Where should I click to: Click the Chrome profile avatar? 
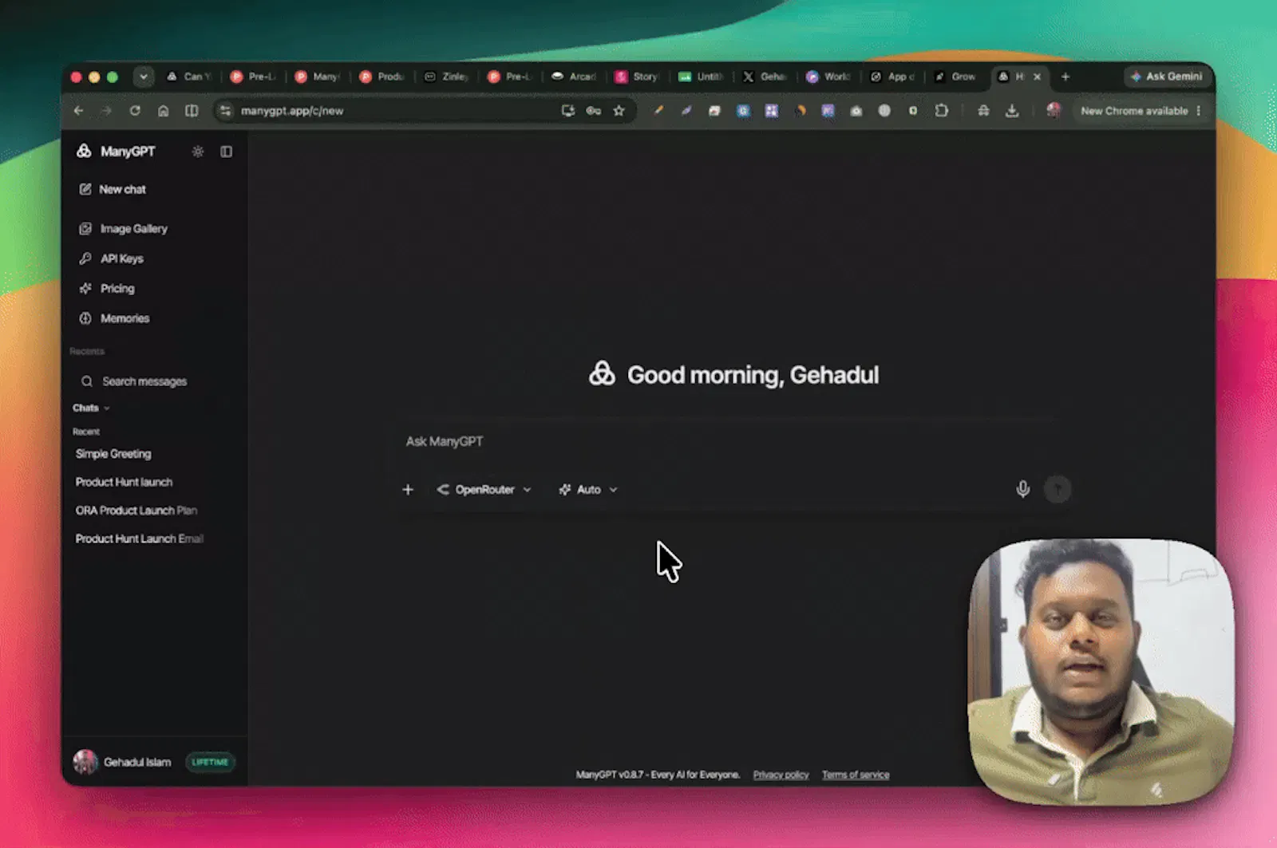coord(1054,110)
